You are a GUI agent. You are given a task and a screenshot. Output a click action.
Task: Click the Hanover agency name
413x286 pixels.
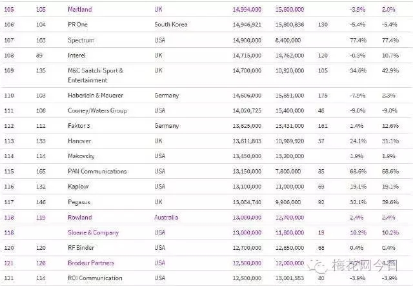click(79, 141)
